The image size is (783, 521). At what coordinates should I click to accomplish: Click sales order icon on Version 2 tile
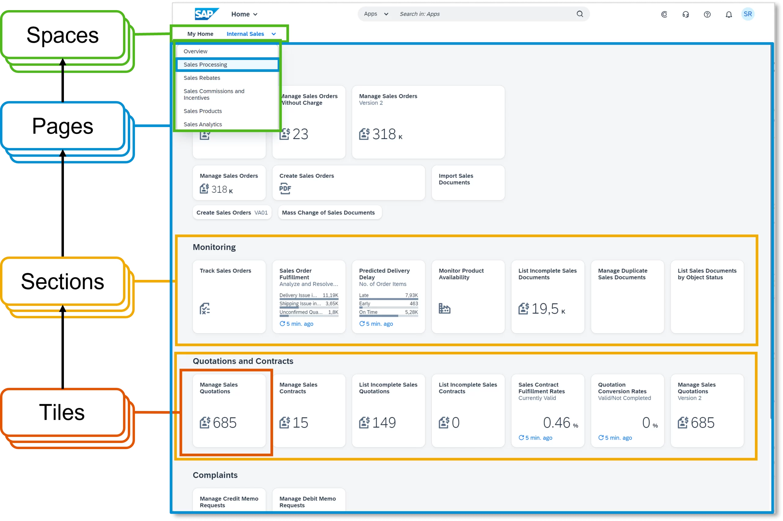point(364,134)
